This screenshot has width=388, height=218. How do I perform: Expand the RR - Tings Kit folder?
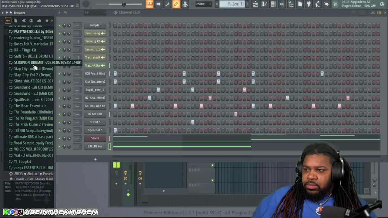[25, 50]
